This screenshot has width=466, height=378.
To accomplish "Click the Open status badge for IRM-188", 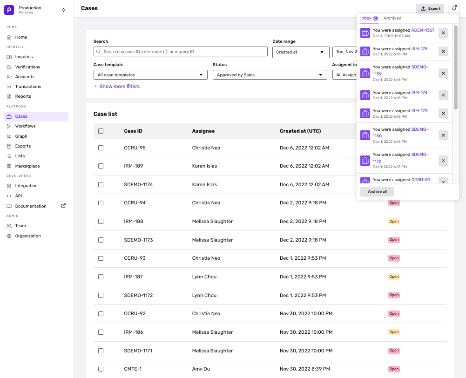I will tap(394, 222).
